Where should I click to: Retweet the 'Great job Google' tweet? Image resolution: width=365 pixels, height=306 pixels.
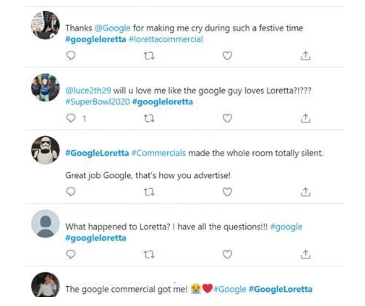[149, 192]
